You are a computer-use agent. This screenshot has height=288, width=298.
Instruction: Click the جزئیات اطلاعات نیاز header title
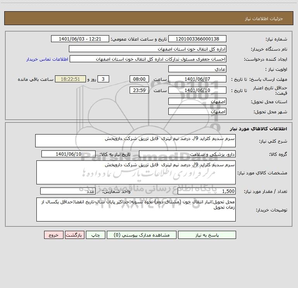pyautogui.click(x=264, y=19)
